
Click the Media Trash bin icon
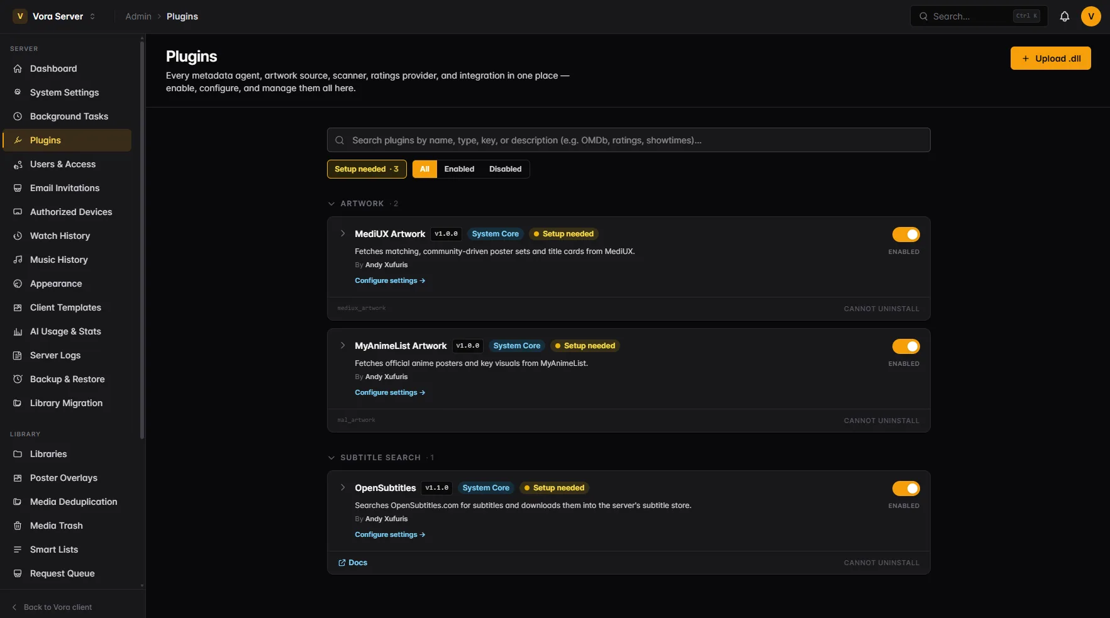[18, 526]
